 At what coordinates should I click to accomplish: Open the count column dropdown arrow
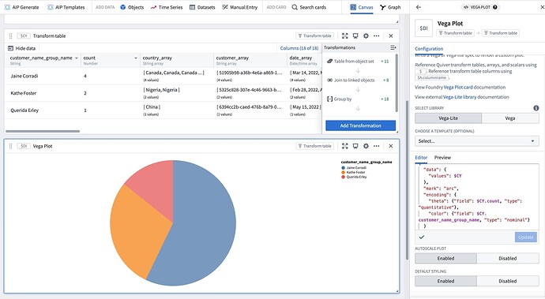coord(136,58)
